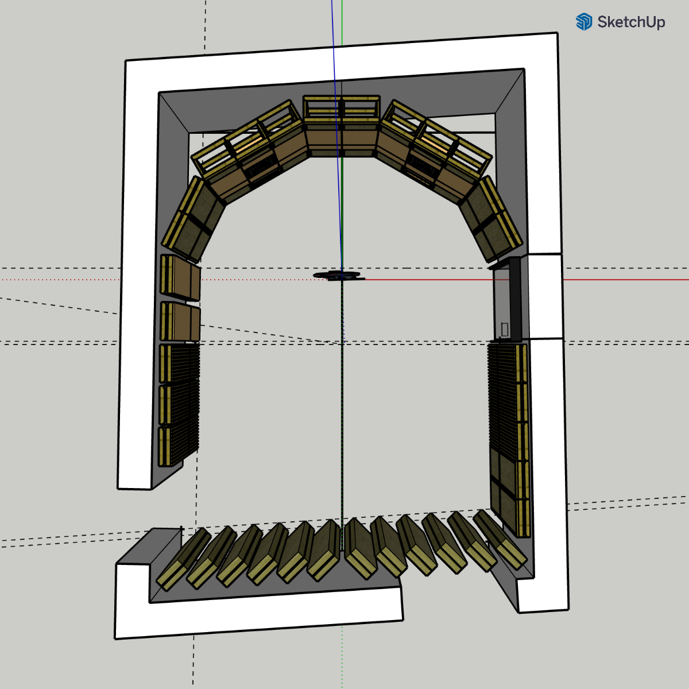Select the figure at the axes origin
Viewport: 689px width, 689px height.
click(339, 276)
